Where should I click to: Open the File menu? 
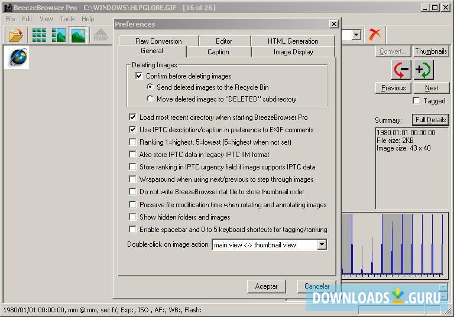10,19
